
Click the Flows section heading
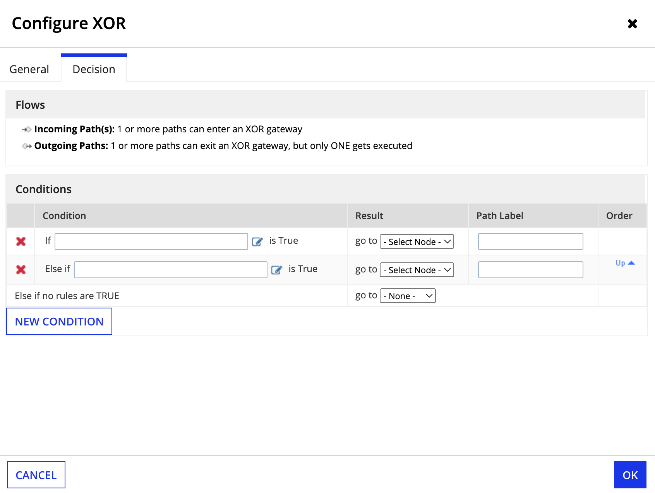click(x=30, y=105)
